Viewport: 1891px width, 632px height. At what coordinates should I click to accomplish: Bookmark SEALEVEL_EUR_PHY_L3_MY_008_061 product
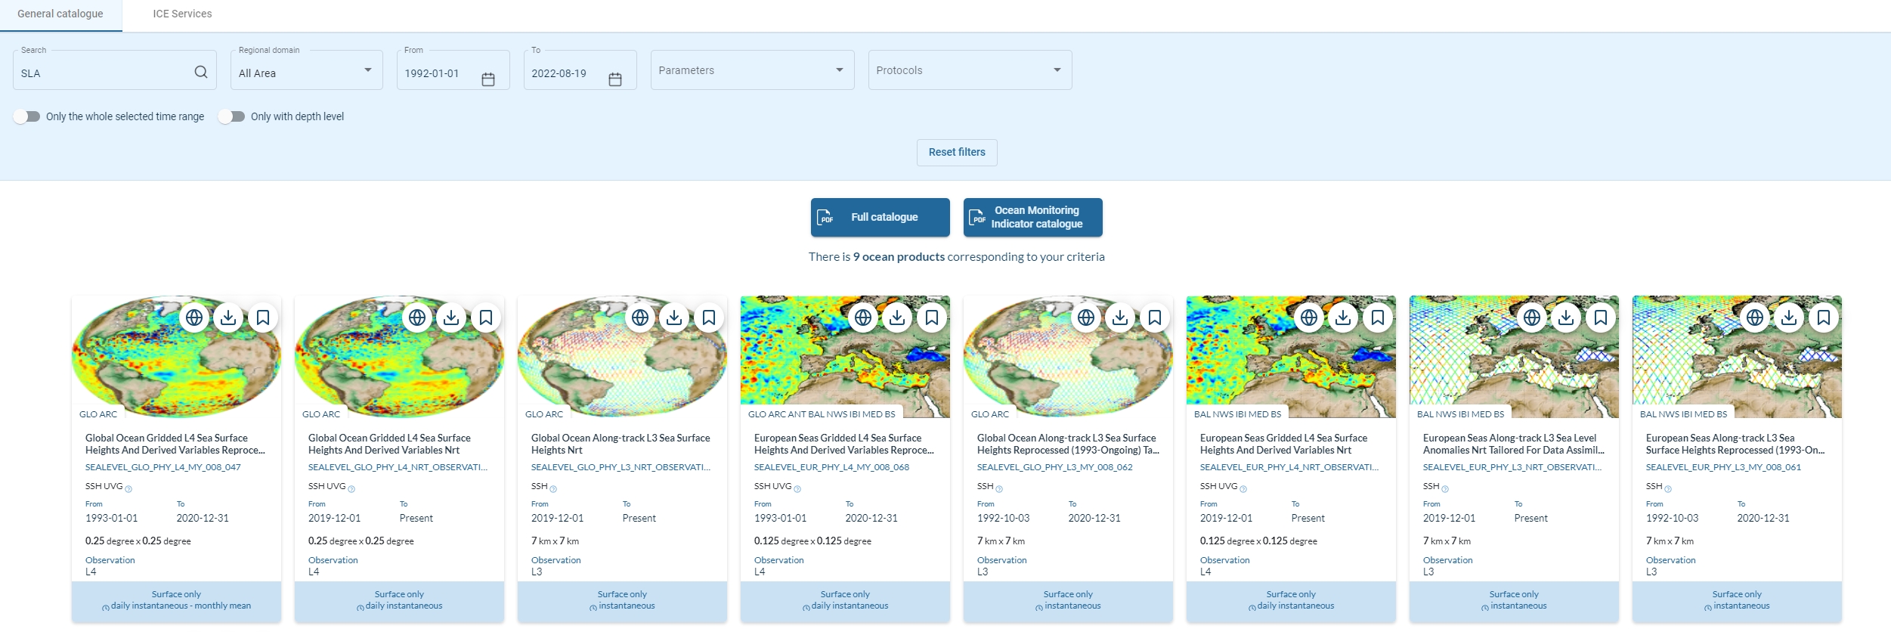[1824, 318]
